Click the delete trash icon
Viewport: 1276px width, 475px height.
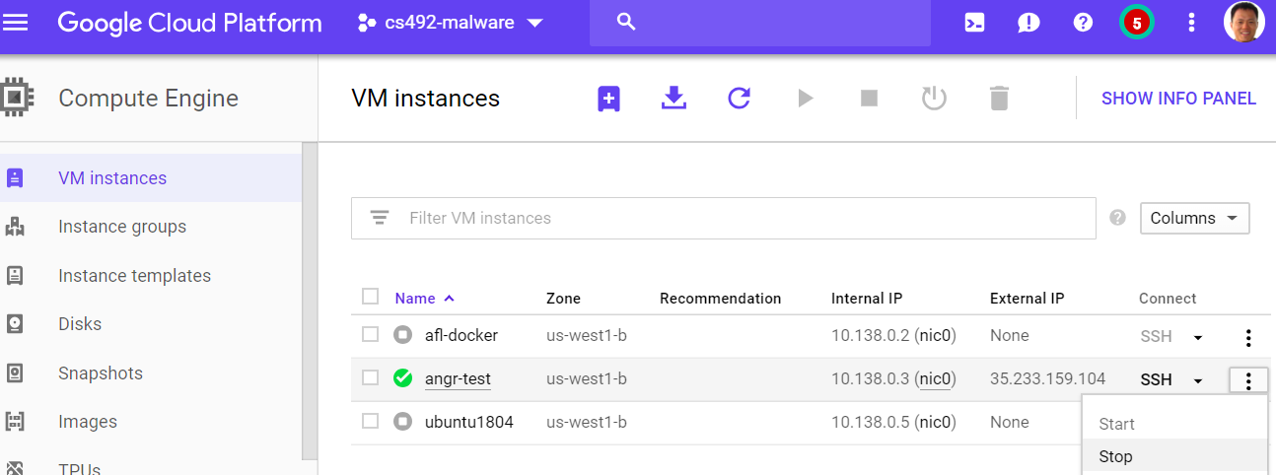point(999,98)
